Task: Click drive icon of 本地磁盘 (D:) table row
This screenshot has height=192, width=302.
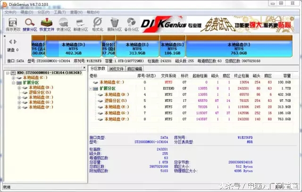Action: [101, 94]
